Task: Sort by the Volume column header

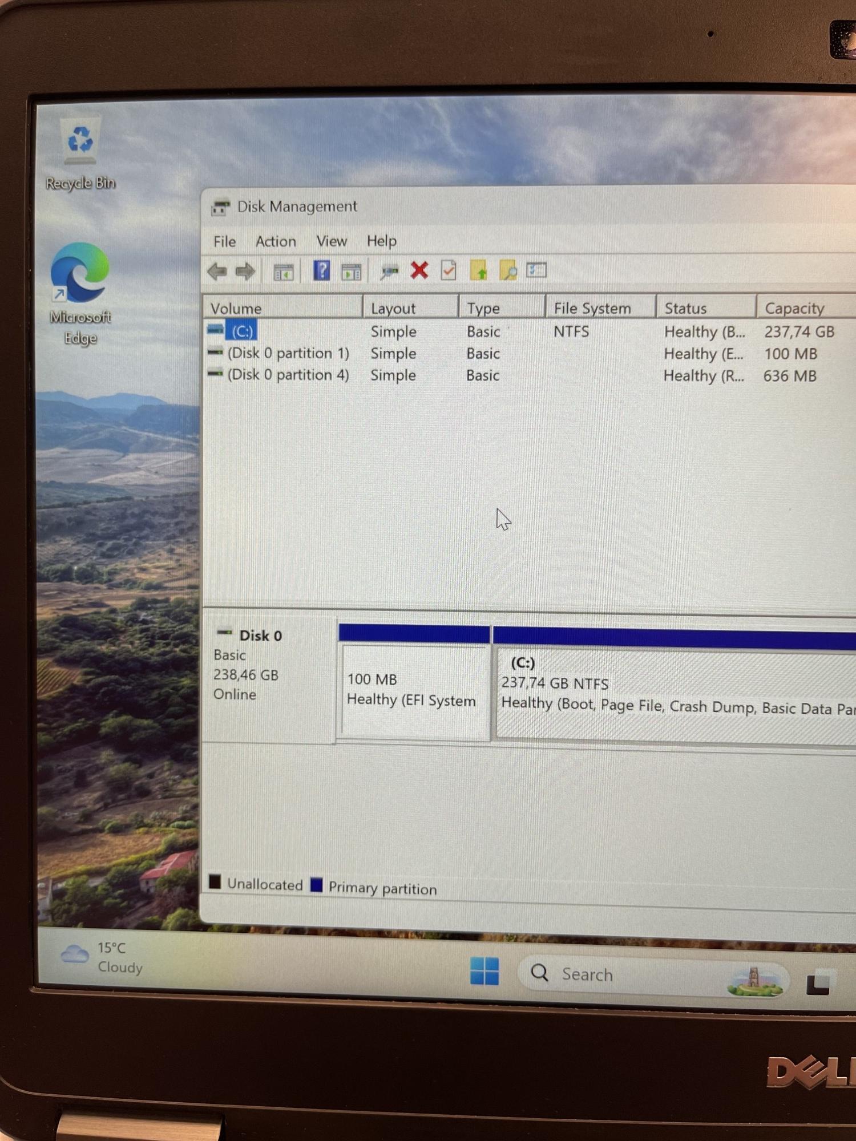Action: click(282, 307)
